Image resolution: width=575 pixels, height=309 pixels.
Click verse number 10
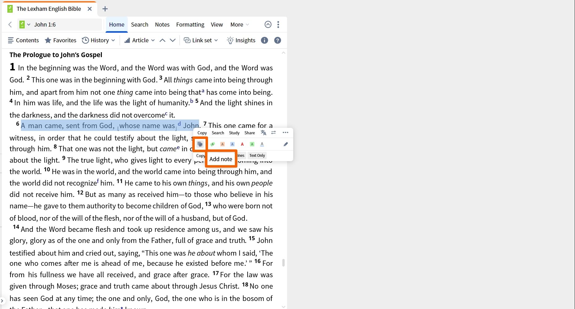coord(47,169)
